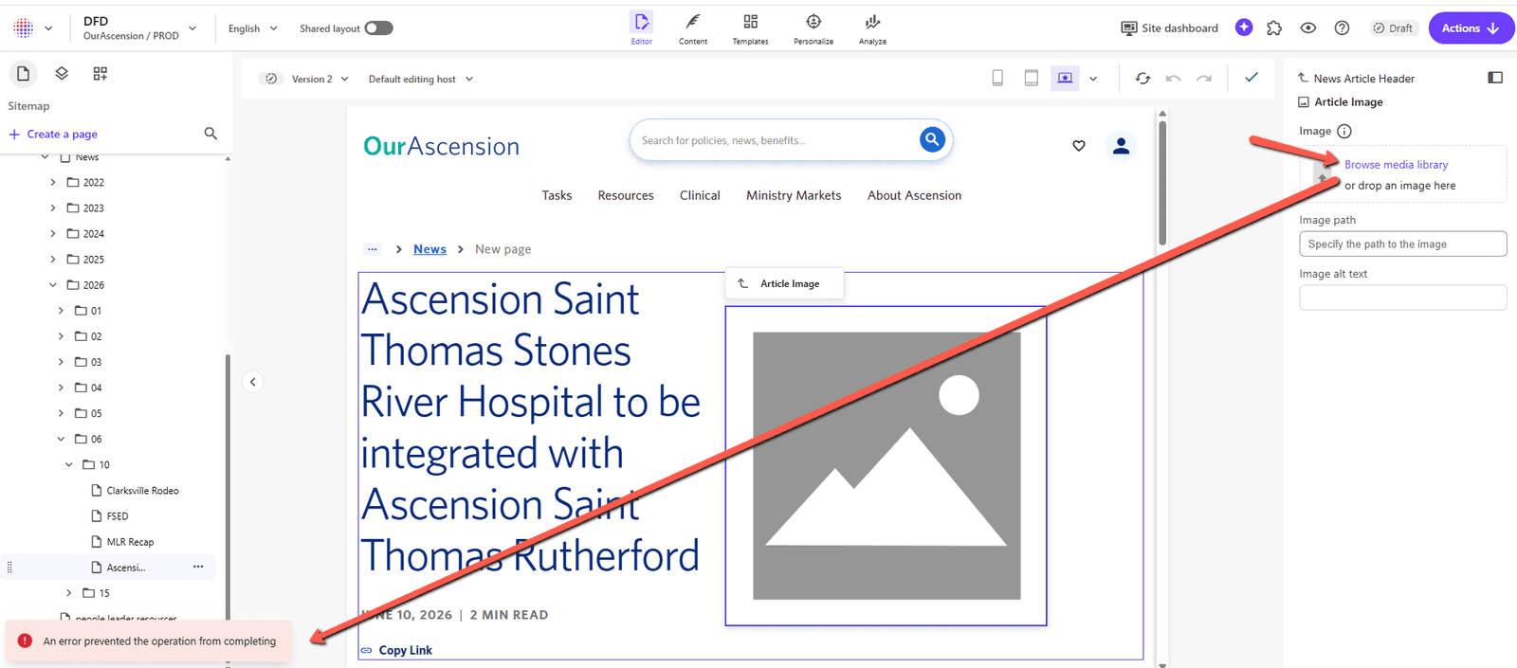Select the MLR Recap page
This screenshot has height=668, width=1517.
coord(130,542)
